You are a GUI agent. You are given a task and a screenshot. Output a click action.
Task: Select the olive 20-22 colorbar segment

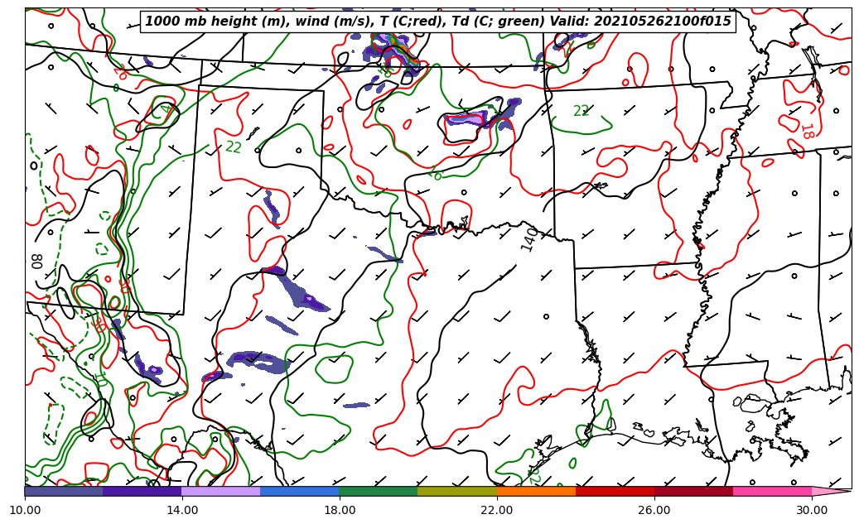[x=457, y=491]
